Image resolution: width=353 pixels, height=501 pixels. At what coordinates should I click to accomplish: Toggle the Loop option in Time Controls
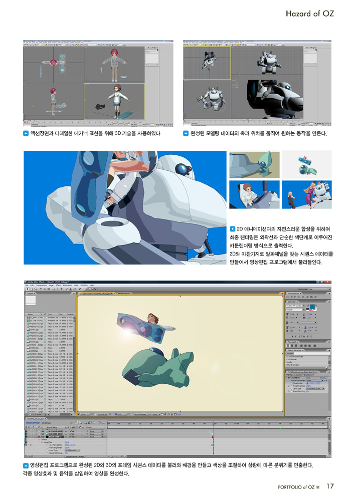[x=311, y=297]
